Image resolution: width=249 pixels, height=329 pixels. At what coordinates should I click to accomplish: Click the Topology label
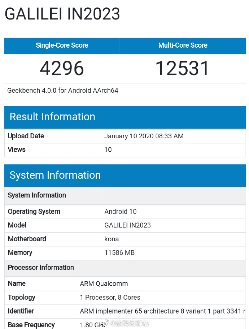[x=21, y=298]
